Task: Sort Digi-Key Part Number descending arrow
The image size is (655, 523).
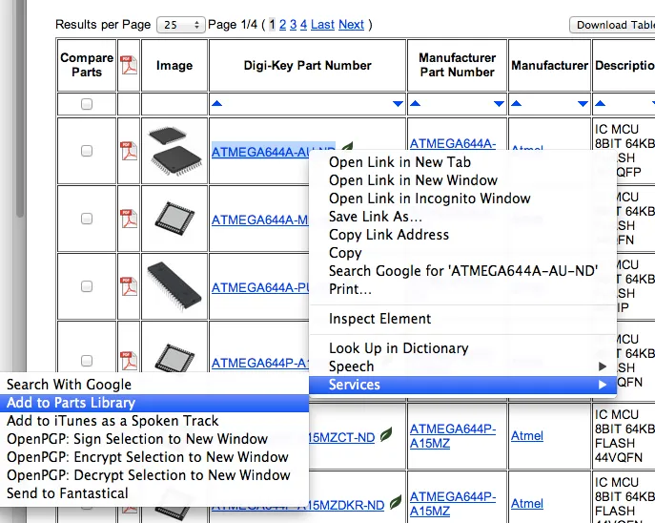Action: coord(399,104)
